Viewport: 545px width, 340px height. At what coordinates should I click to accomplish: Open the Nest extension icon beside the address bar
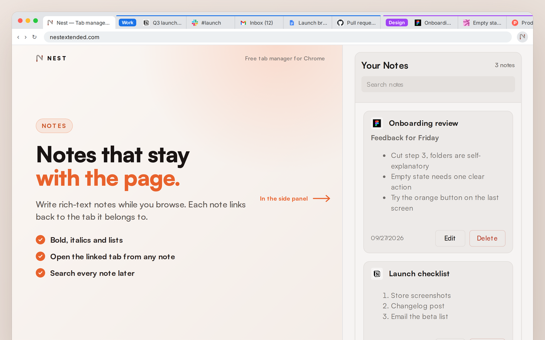(x=522, y=37)
